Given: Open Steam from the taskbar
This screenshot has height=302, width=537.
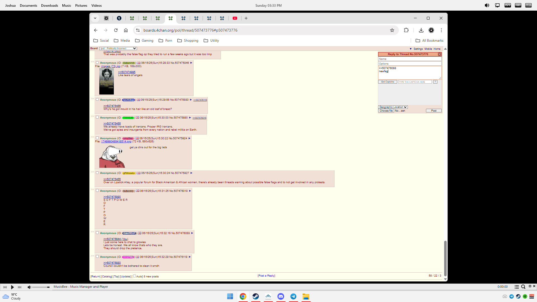Looking at the screenshot, I should (256, 296).
